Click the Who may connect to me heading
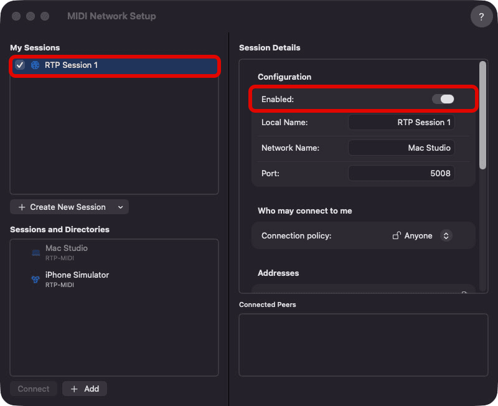The height and width of the screenshot is (406, 498). 305,211
